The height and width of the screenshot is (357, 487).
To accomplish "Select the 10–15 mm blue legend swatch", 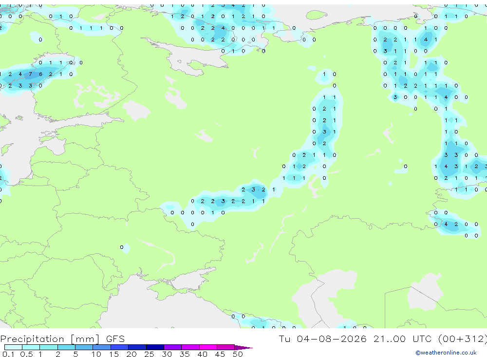I will (x=102, y=347).
